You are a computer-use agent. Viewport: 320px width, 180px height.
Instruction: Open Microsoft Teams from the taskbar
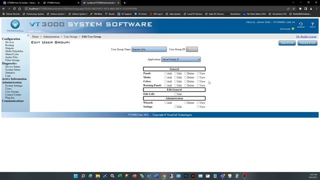[222, 176]
